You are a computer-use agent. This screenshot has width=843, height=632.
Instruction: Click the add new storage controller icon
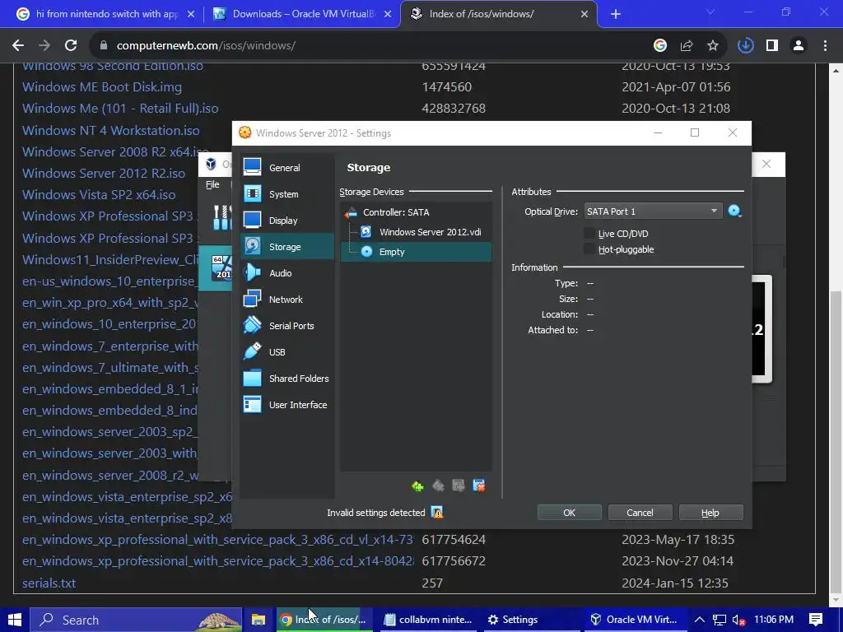tap(417, 486)
